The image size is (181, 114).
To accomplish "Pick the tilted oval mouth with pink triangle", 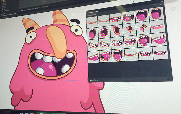I will [x=117, y=31].
